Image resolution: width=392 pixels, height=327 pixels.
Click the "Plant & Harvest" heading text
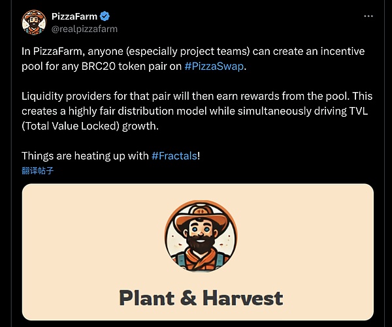201,298
